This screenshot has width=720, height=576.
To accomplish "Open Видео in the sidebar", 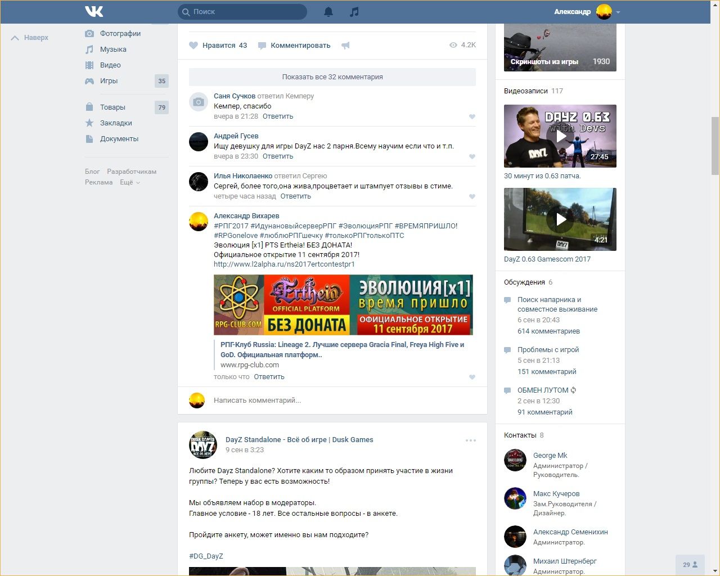I will point(110,65).
